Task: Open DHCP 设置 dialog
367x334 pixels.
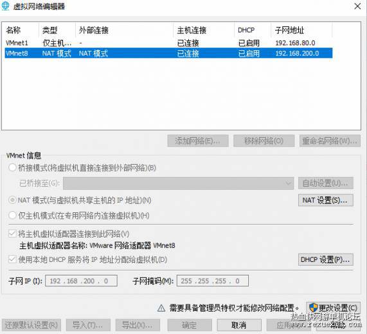Action: 326,259
